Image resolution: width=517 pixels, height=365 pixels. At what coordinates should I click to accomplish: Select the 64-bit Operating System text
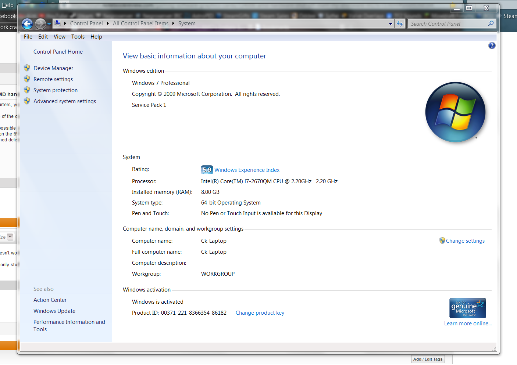(231, 203)
